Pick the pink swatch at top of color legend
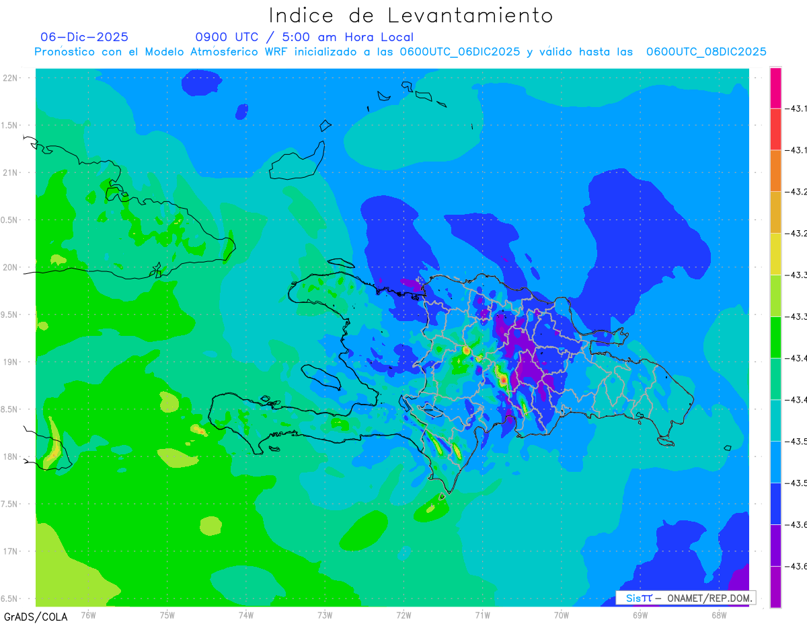The width and height of the screenshot is (807, 624). pyautogui.click(x=775, y=88)
